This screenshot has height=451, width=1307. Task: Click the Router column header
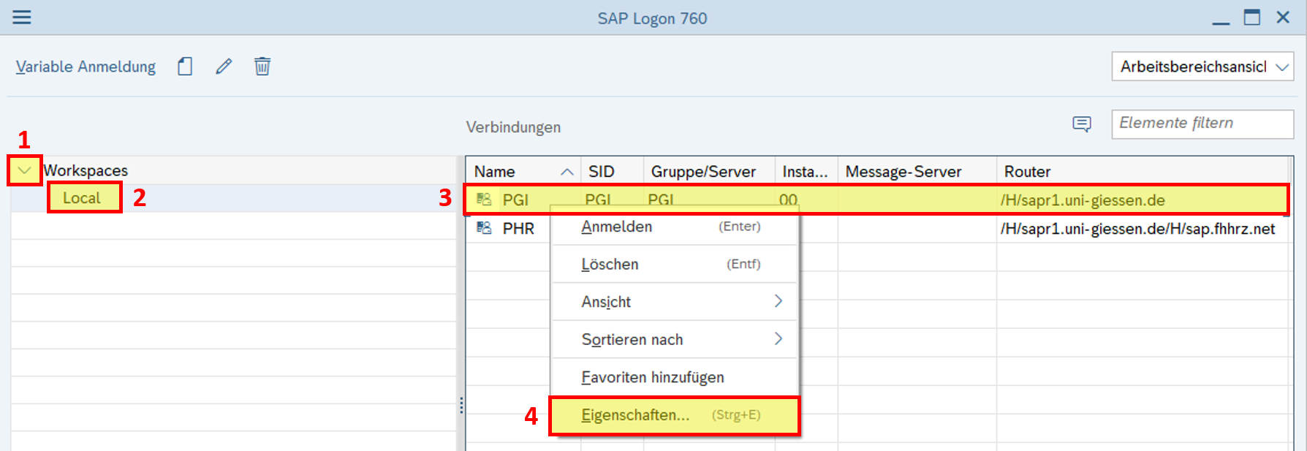pyautogui.click(x=1143, y=171)
